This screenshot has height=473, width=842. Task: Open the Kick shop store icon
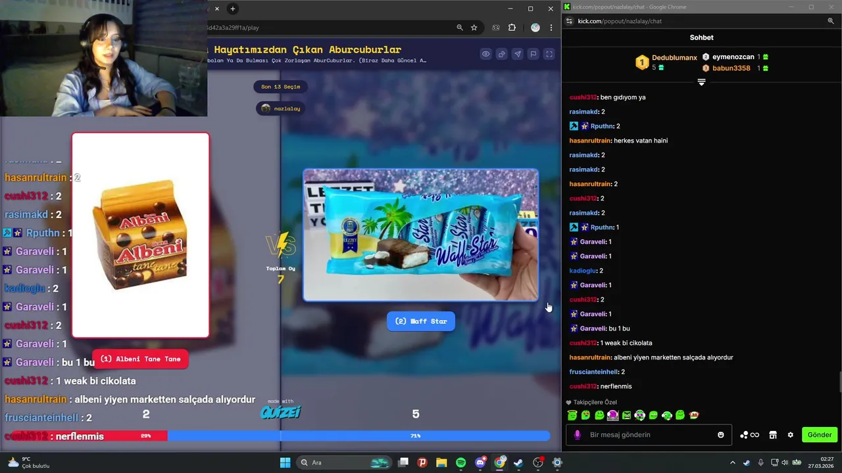[x=773, y=435]
